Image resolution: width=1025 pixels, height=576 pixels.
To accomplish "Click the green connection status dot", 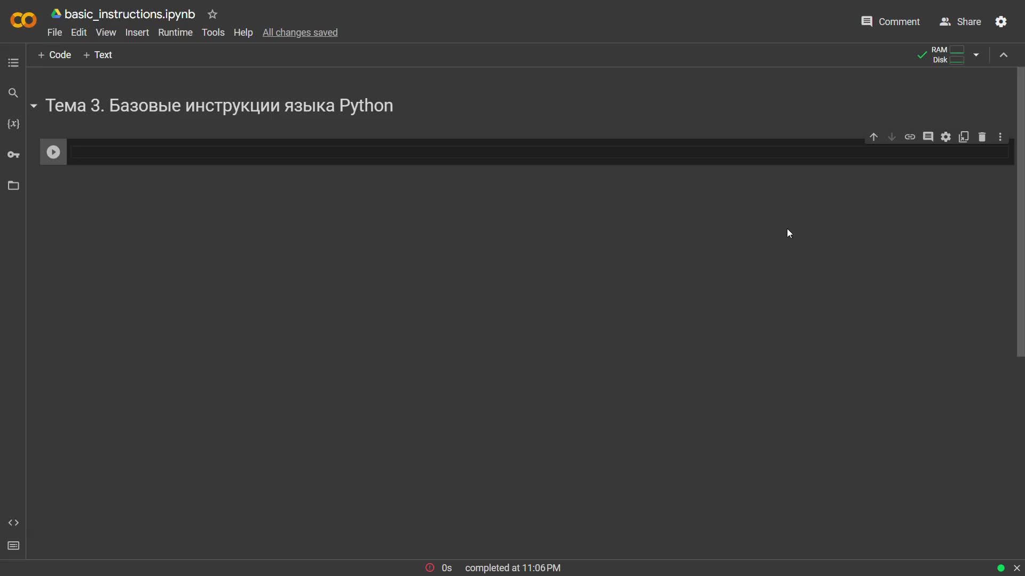I will click(1001, 568).
